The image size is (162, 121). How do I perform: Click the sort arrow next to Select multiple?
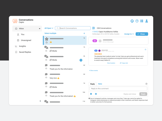click(x=84, y=33)
